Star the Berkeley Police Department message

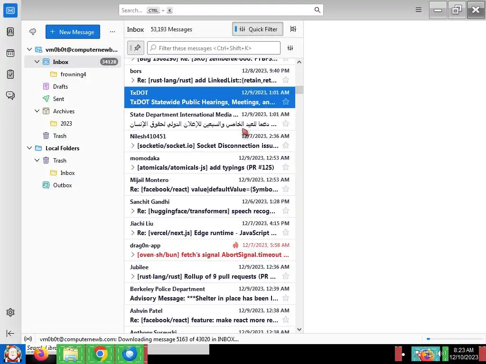point(286,298)
